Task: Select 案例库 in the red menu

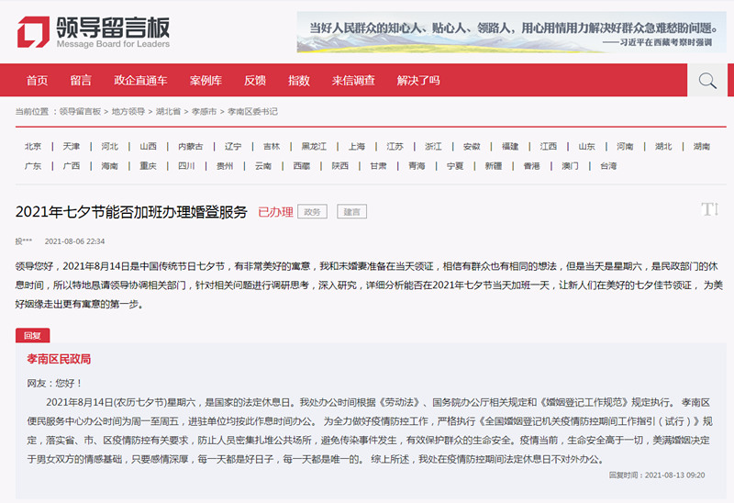Action: click(206, 81)
